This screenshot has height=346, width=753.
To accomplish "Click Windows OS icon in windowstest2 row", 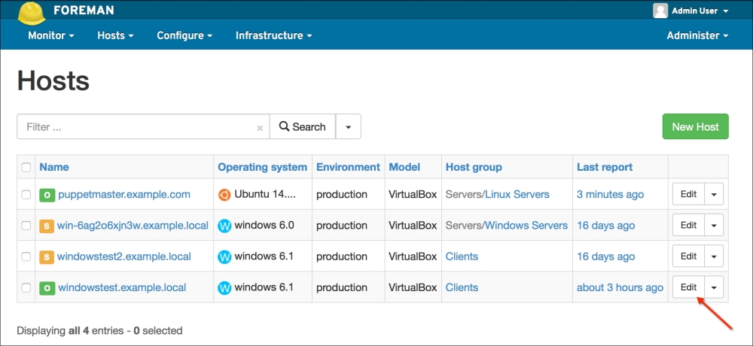I will pyautogui.click(x=224, y=256).
